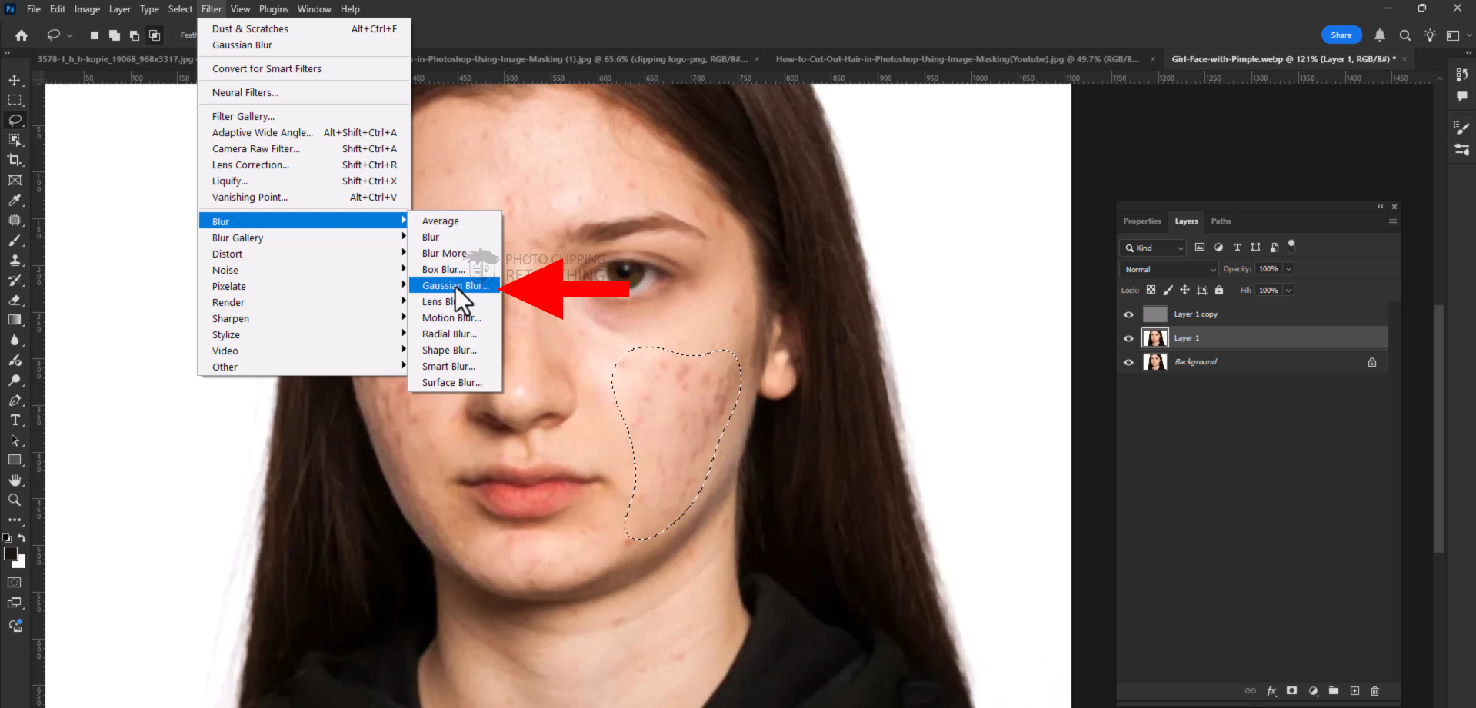Select the Path Selection tool
This screenshot has height=708, width=1476.
[x=15, y=440]
